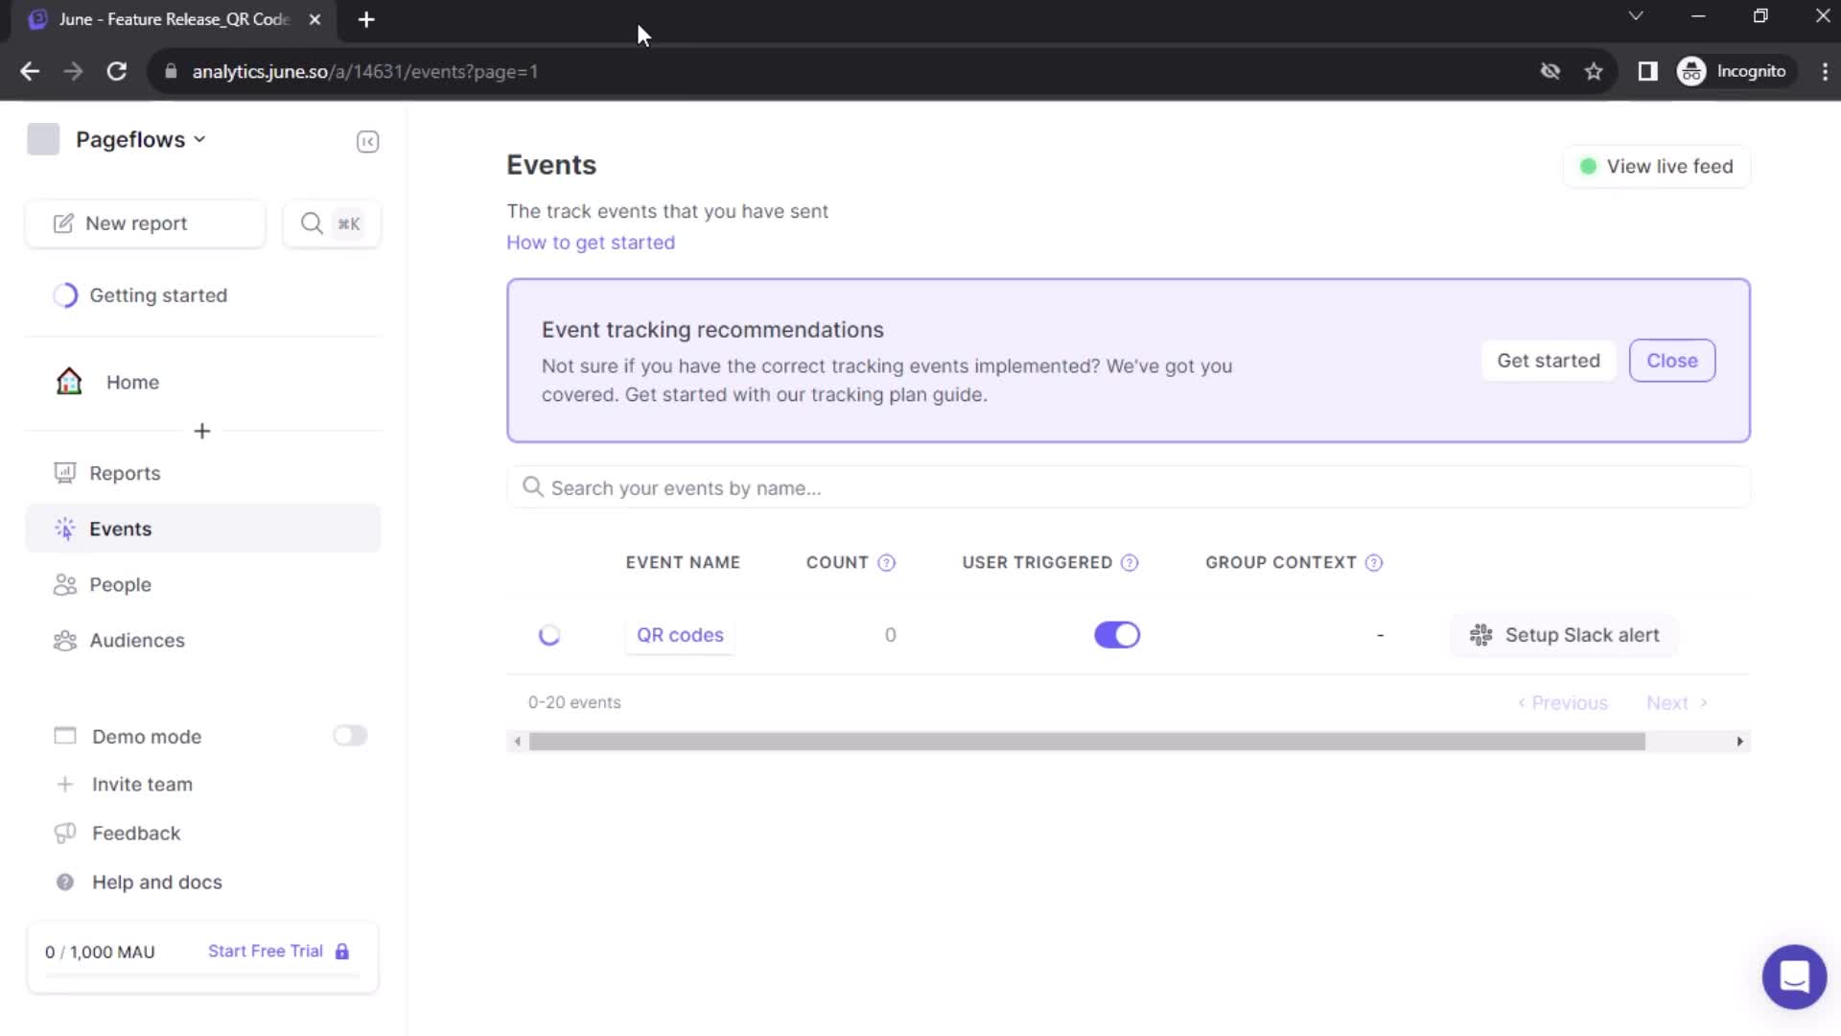Click the events search input field
The height and width of the screenshot is (1036, 1841).
click(x=1128, y=487)
